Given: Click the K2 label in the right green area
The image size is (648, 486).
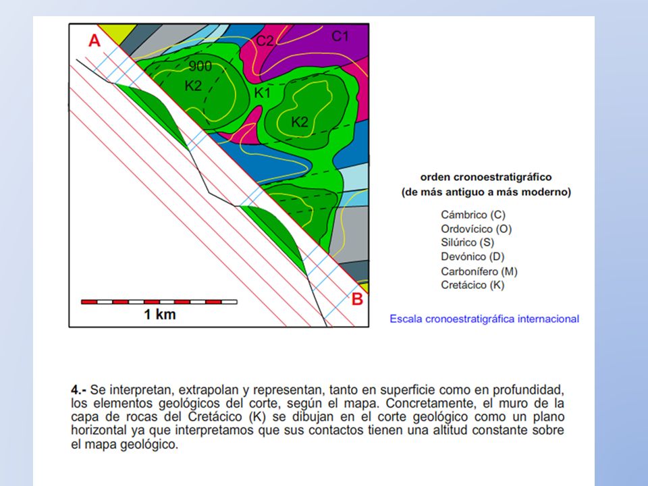Looking at the screenshot, I should pyautogui.click(x=300, y=122).
